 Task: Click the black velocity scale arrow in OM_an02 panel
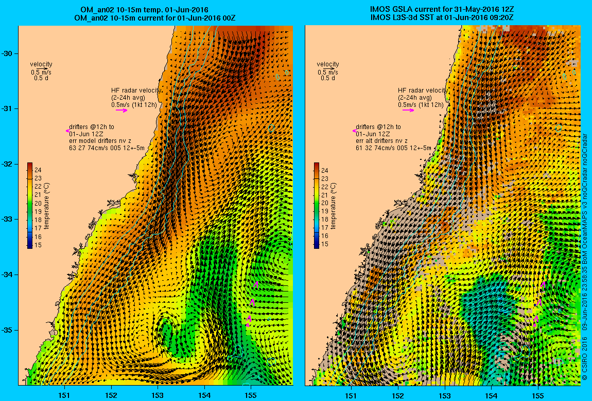coord(42,68)
